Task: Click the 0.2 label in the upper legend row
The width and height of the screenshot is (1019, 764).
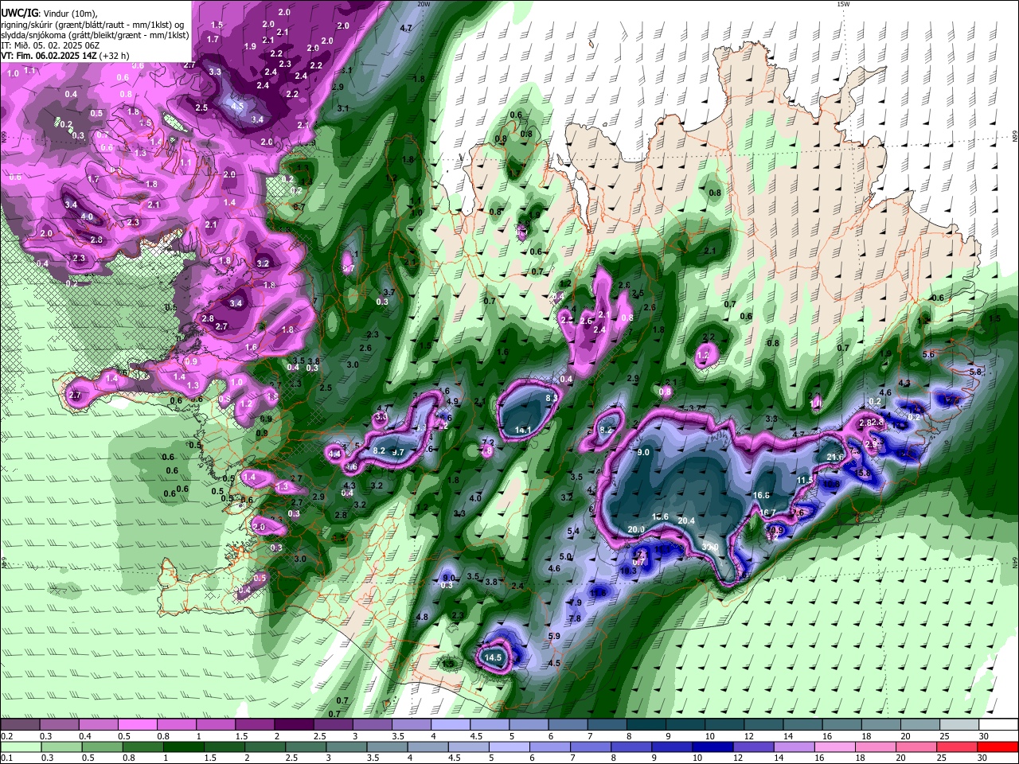Action: coord(6,736)
